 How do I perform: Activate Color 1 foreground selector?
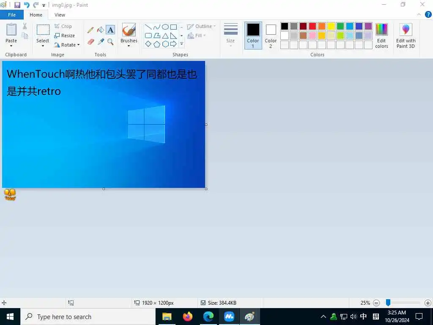253,36
